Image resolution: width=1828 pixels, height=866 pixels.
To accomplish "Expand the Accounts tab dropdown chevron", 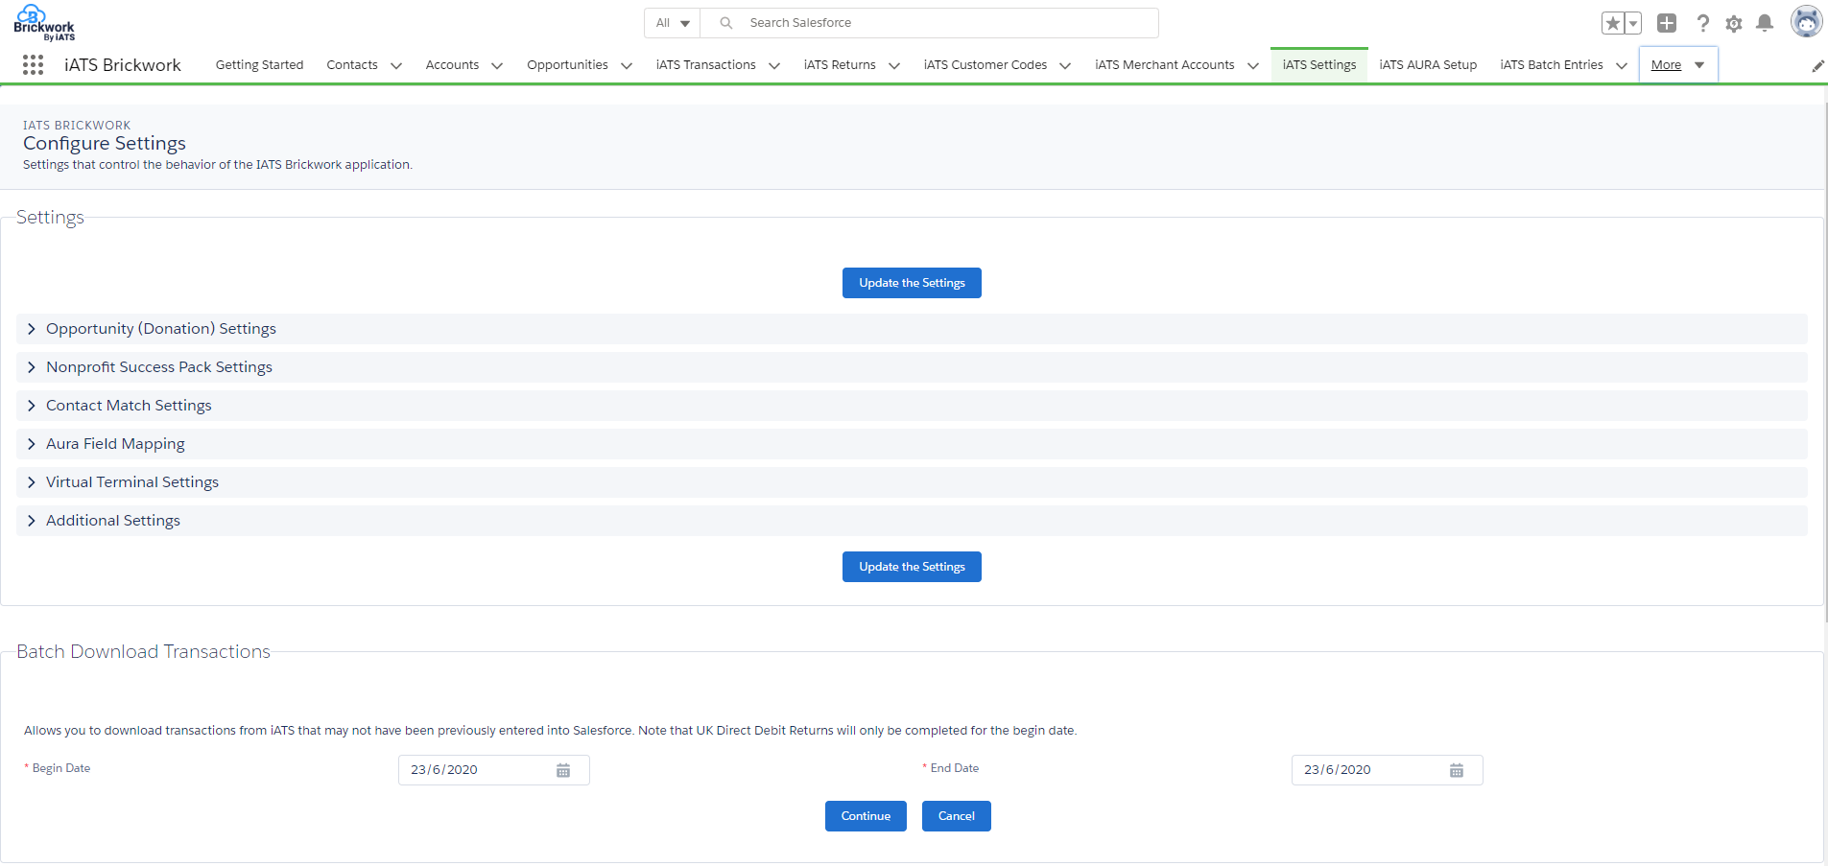I will click(x=497, y=66).
